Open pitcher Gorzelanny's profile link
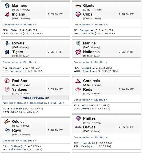142x153 pixels. click(90, 71)
